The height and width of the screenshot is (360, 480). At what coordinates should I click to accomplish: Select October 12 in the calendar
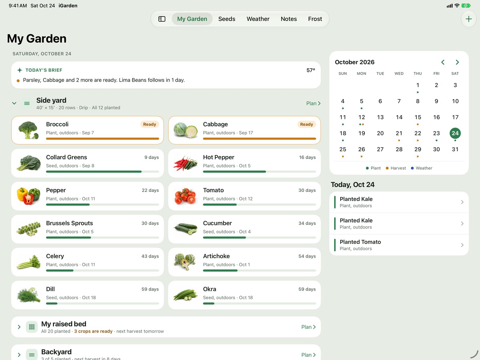pyautogui.click(x=361, y=117)
